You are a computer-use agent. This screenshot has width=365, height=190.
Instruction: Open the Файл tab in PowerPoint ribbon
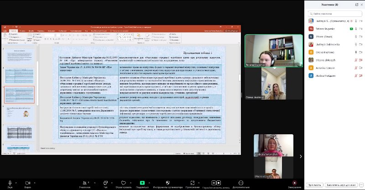pos(5,31)
